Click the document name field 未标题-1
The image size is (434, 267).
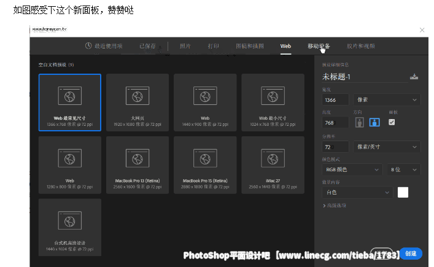[365, 77]
